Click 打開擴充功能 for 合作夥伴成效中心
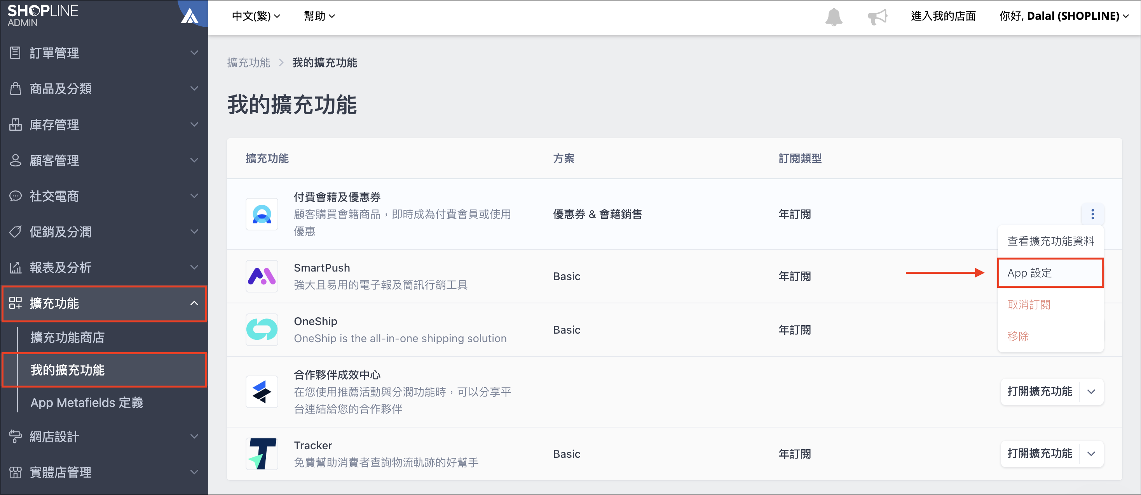The width and height of the screenshot is (1141, 495). [1040, 391]
